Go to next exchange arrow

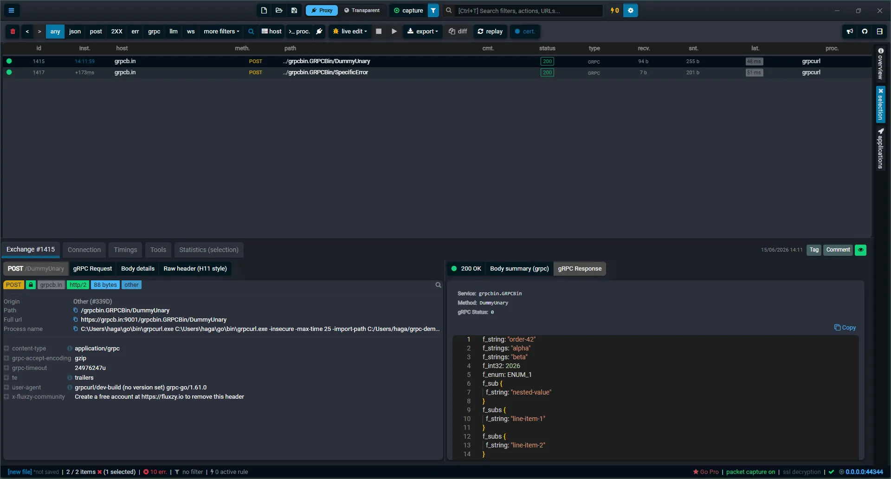pos(39,31)
